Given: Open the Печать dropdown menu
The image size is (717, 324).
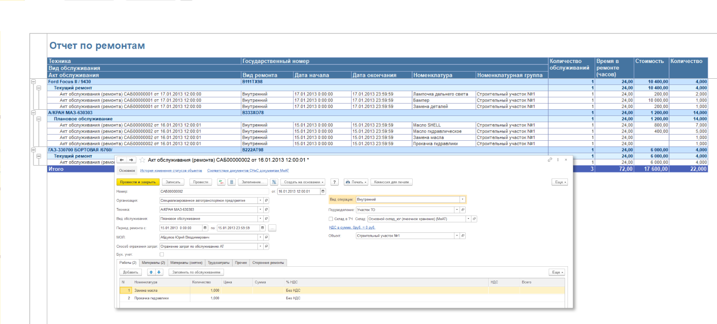Looking at the screenshot, I should click(x=356, y=182).
